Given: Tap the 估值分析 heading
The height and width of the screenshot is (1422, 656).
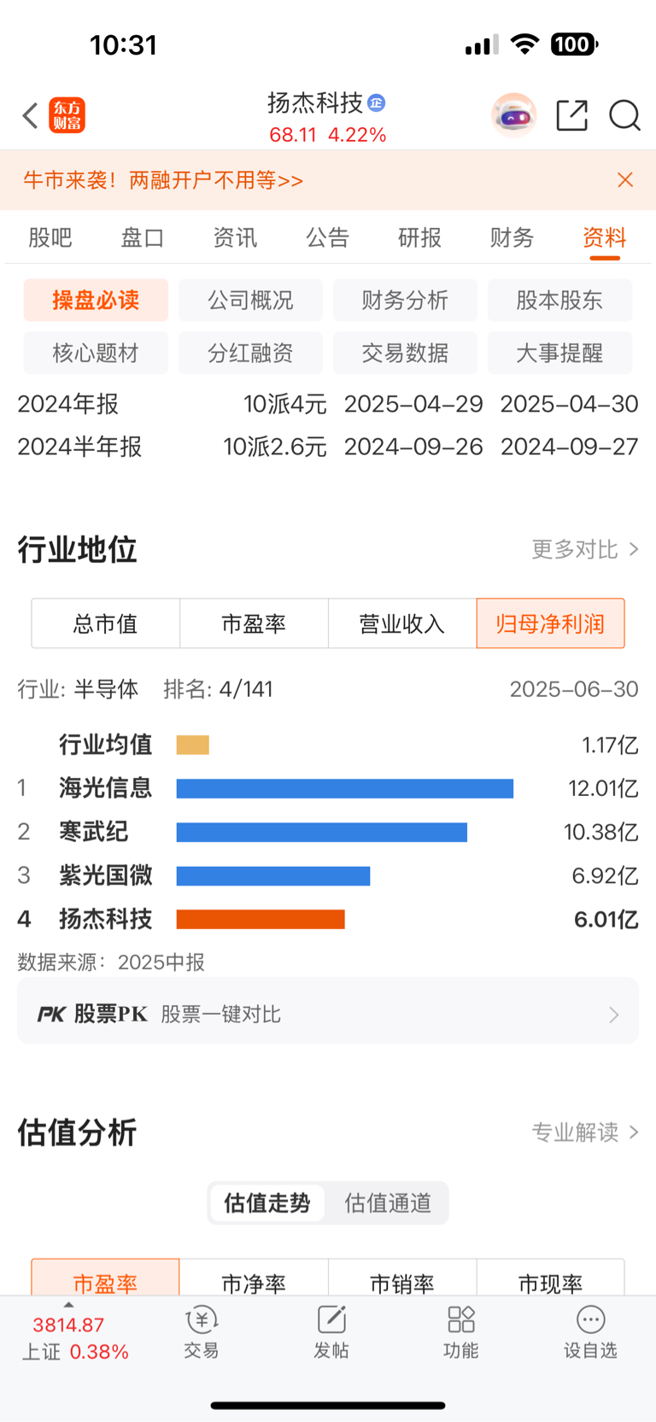Looking at the screenshot, I should point(77,1132).
